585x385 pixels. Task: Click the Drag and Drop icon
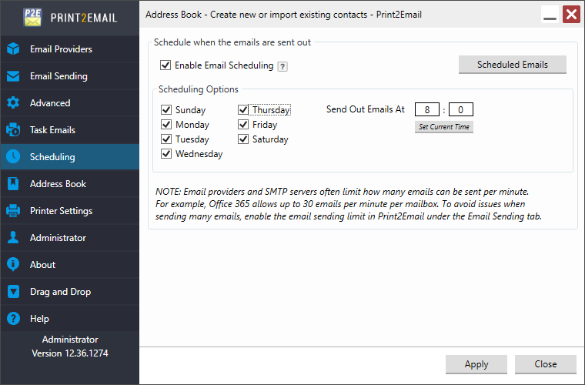[x=13, y=292]
